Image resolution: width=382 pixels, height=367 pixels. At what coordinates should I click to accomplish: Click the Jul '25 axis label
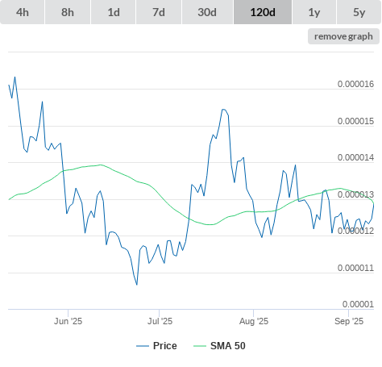[160, 321]
